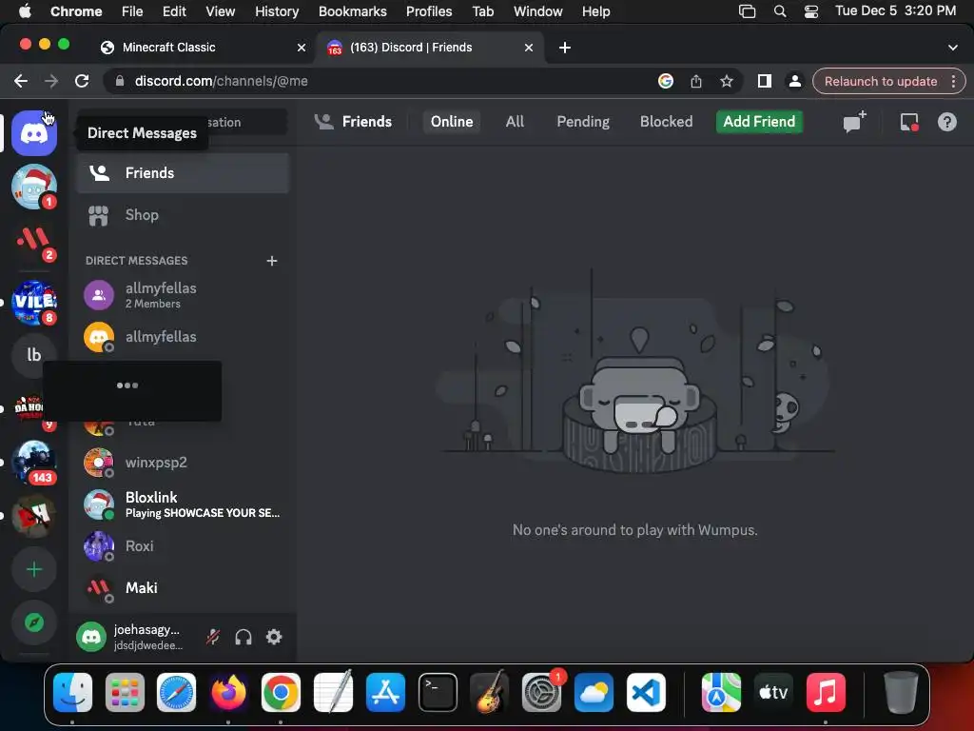
Task: Open the server with 143 notifications
Action: (34, 462)
